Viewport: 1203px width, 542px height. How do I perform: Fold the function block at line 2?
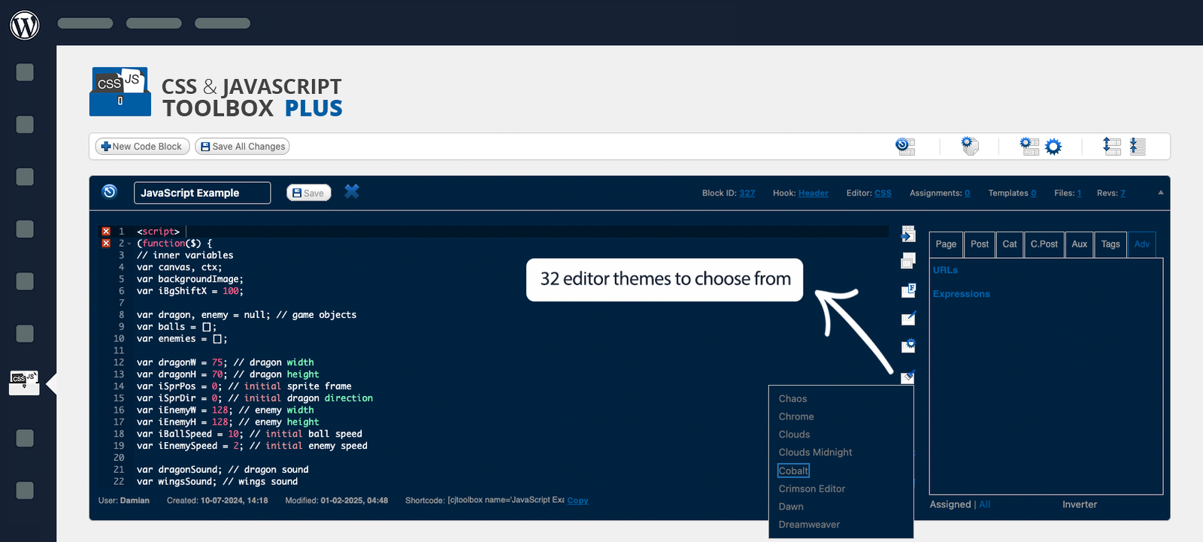[x=129, y=244]
